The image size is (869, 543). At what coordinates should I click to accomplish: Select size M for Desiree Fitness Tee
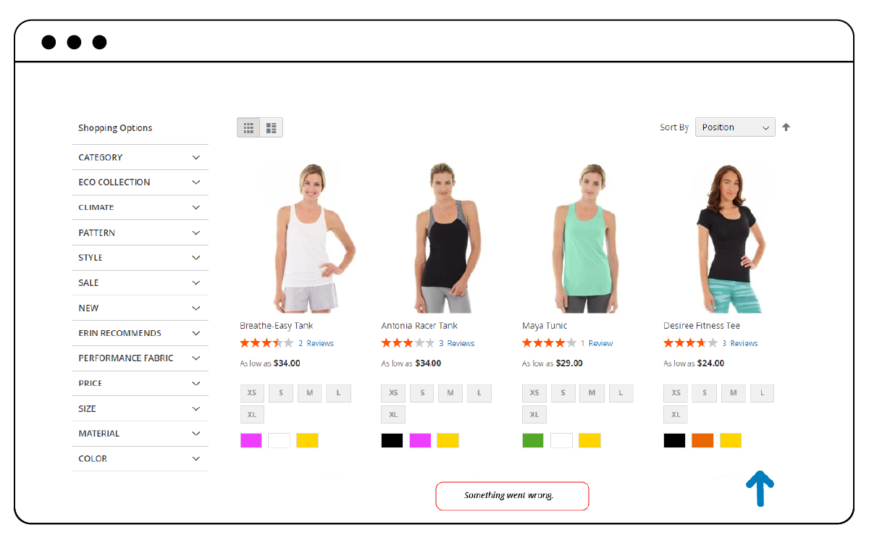pos(733,393)
